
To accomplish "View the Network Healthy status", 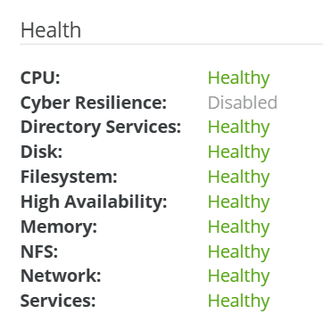I will (238, 276).
